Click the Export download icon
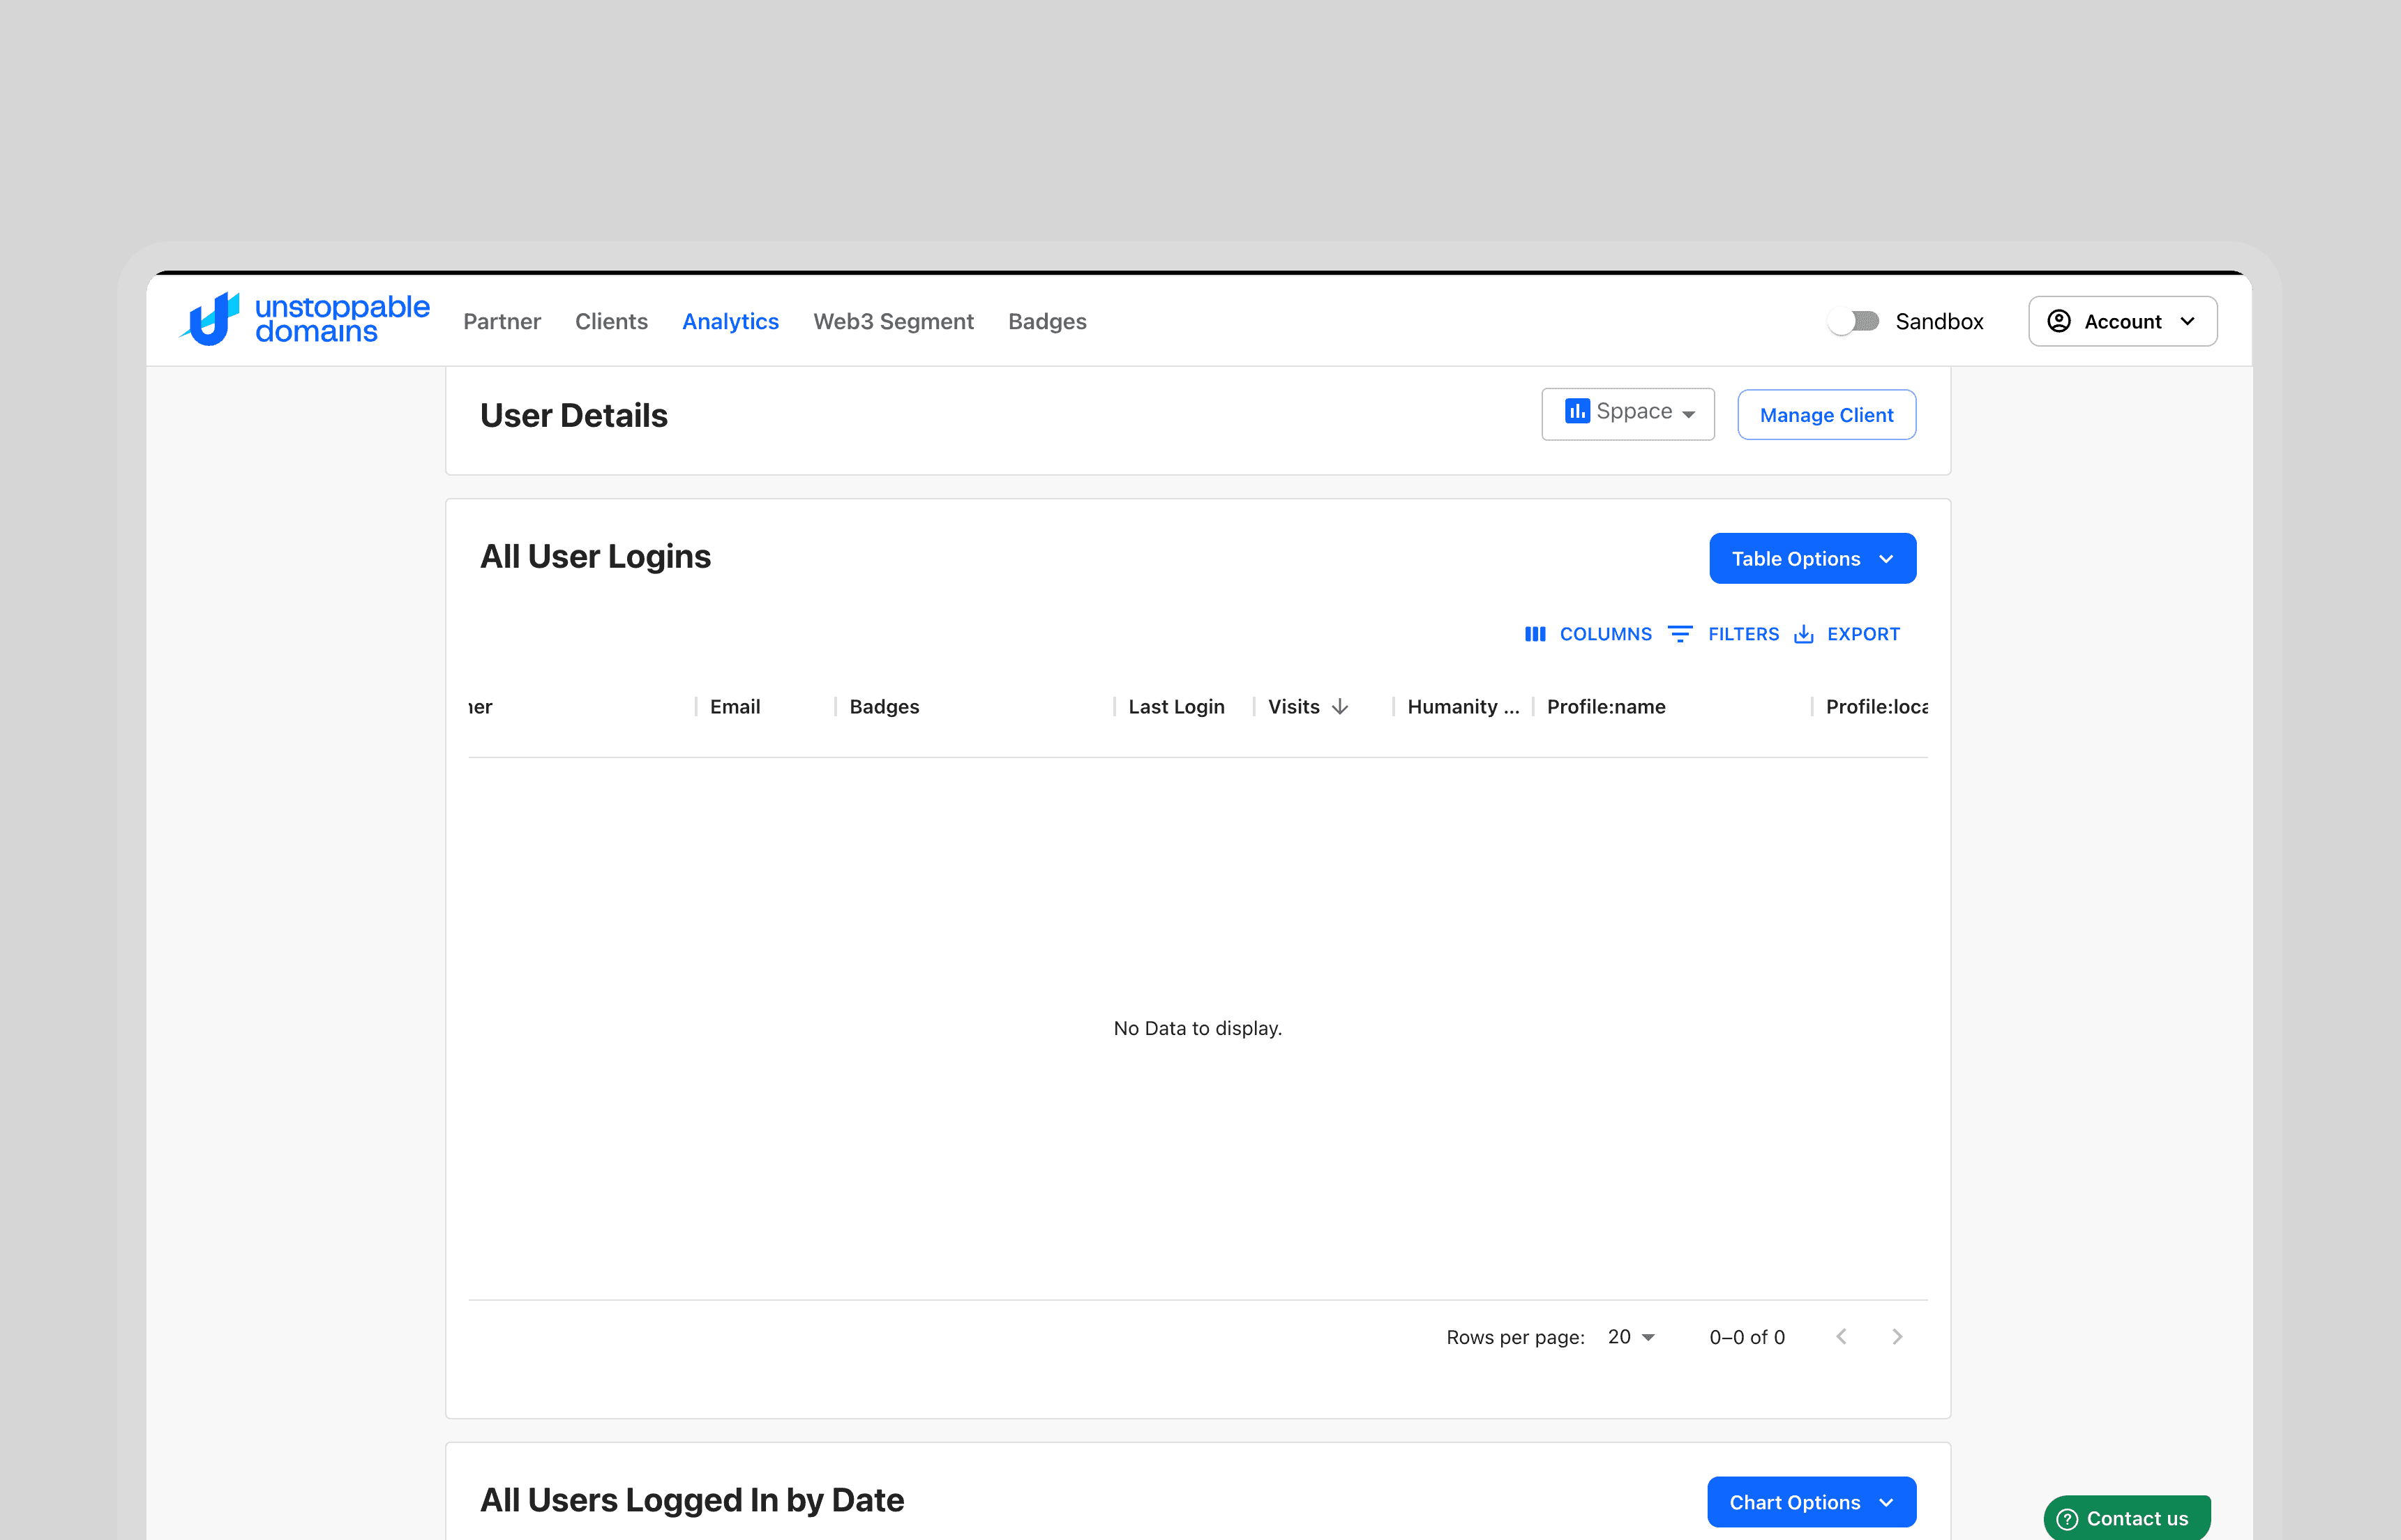 1804,634
